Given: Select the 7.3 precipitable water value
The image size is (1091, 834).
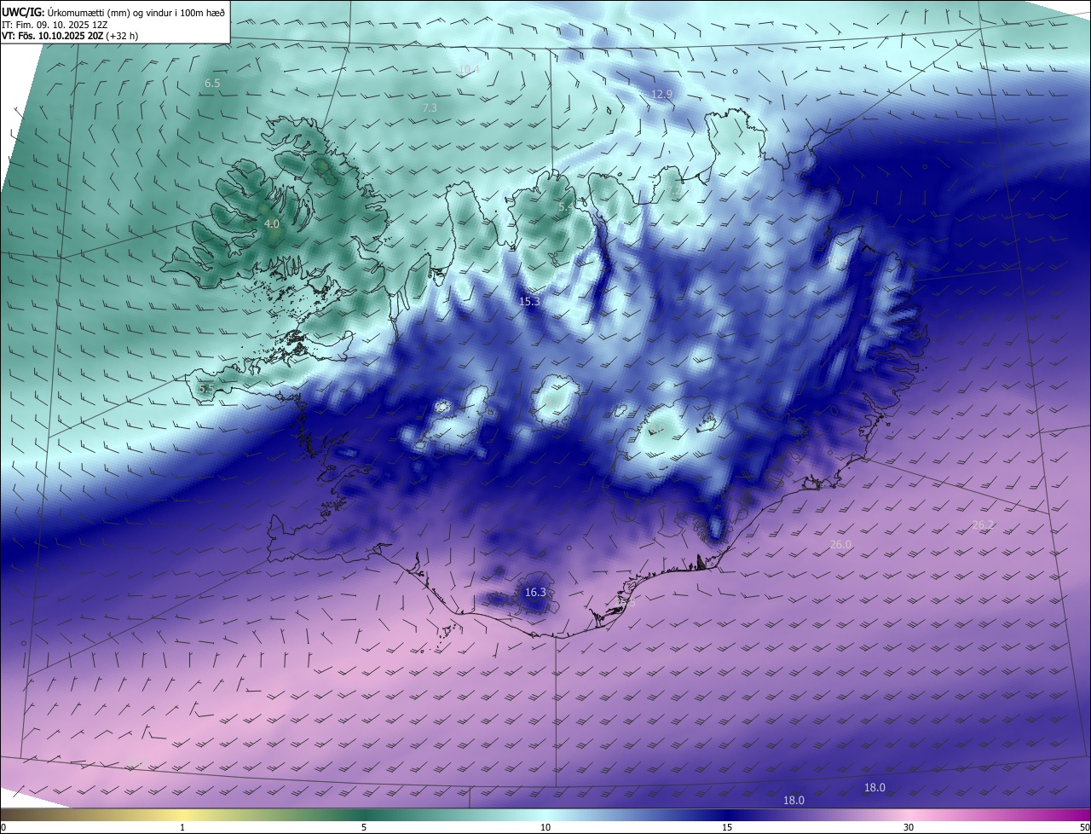Looking at the screenshot, I should point(430,107).
